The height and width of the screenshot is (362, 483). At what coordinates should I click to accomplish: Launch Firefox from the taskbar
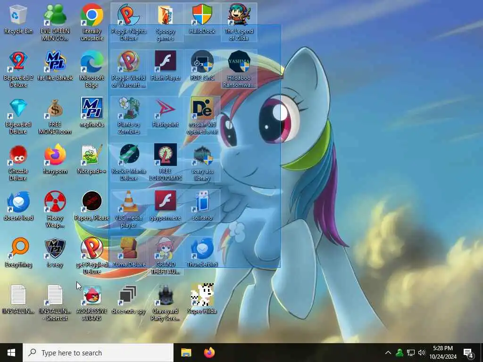pyautogui.click(x=209, y=353)
